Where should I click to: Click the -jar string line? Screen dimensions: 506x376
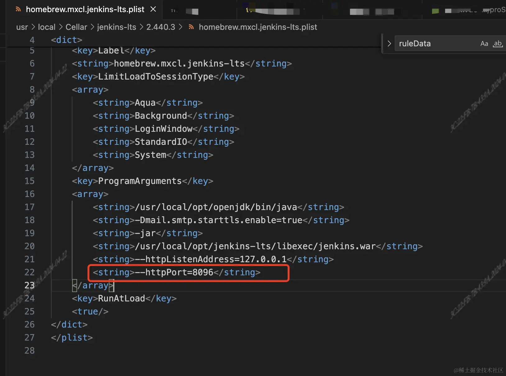[x=148, y=233]
